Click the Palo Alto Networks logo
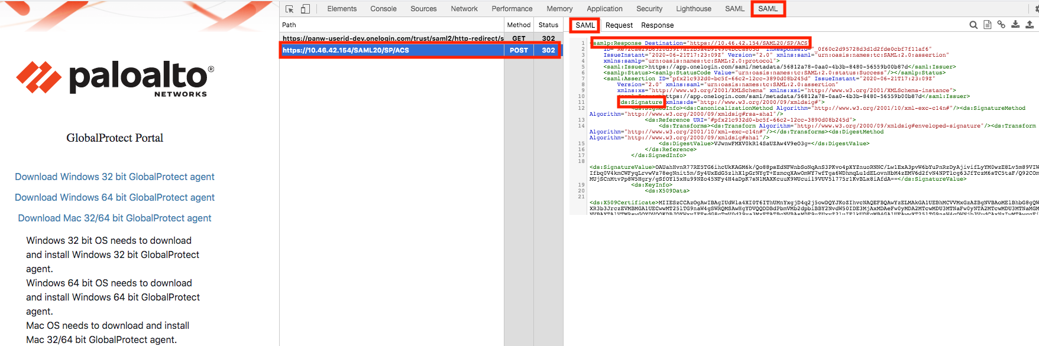The height and width of the screenshot is (346, 1039). [115, 78]
